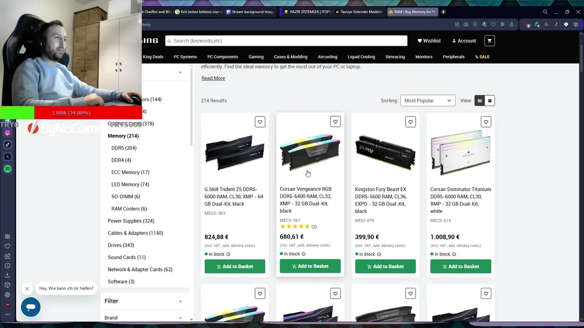Open the PC Components navigation menu
The image size is (584, 328).
click(223, 57)
